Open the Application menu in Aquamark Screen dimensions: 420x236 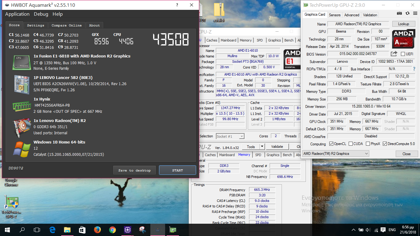pyautogui.click(x=17, y=14)
